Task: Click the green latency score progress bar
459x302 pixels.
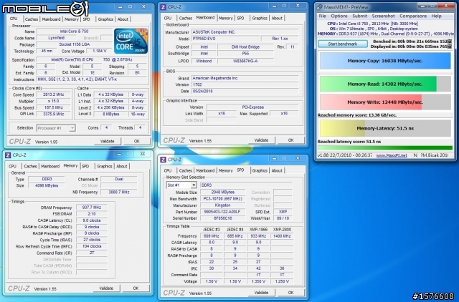Action: pyautogui.click(x=385, y=148)
